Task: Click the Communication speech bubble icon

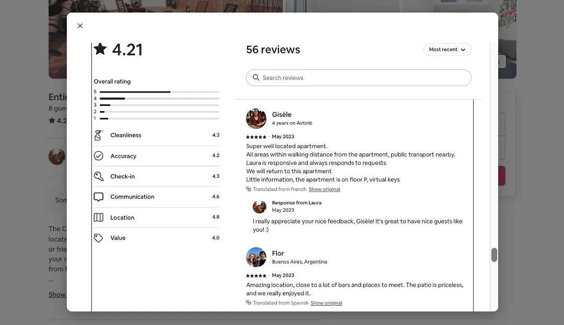Action: [x=99, y=197]
